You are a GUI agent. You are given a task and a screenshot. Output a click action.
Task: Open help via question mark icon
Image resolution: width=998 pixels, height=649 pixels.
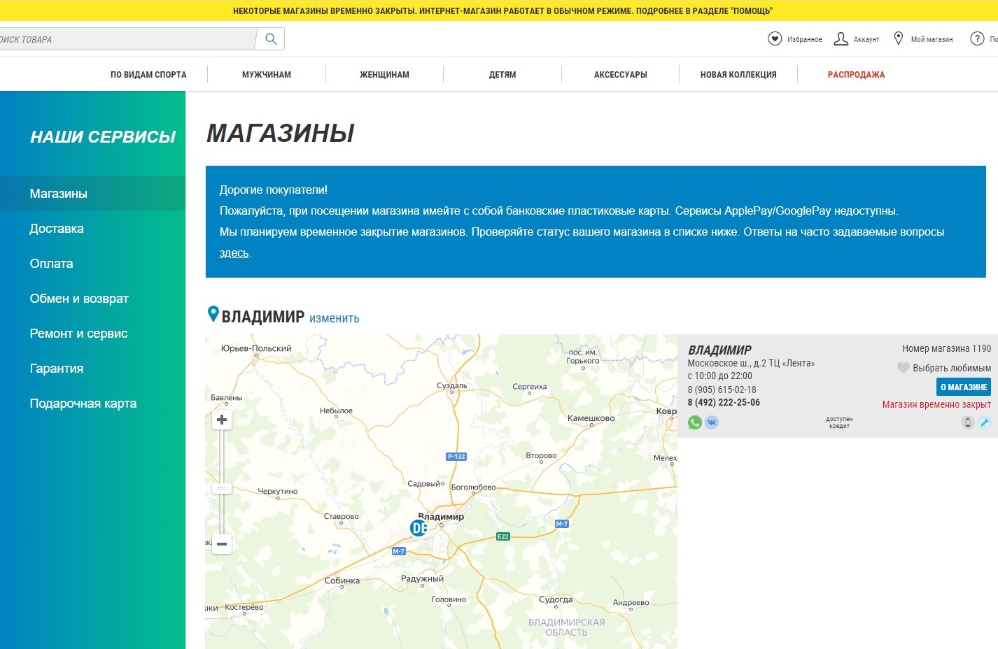[977, 39]
